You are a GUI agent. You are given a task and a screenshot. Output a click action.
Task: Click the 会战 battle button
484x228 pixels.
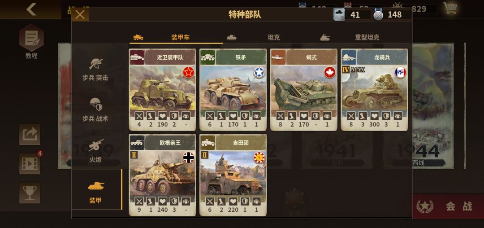[x=448, y=206]
